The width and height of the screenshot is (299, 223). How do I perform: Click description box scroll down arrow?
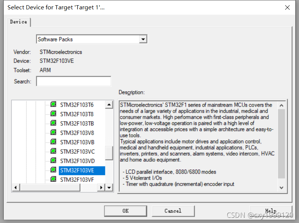[281, 188]
